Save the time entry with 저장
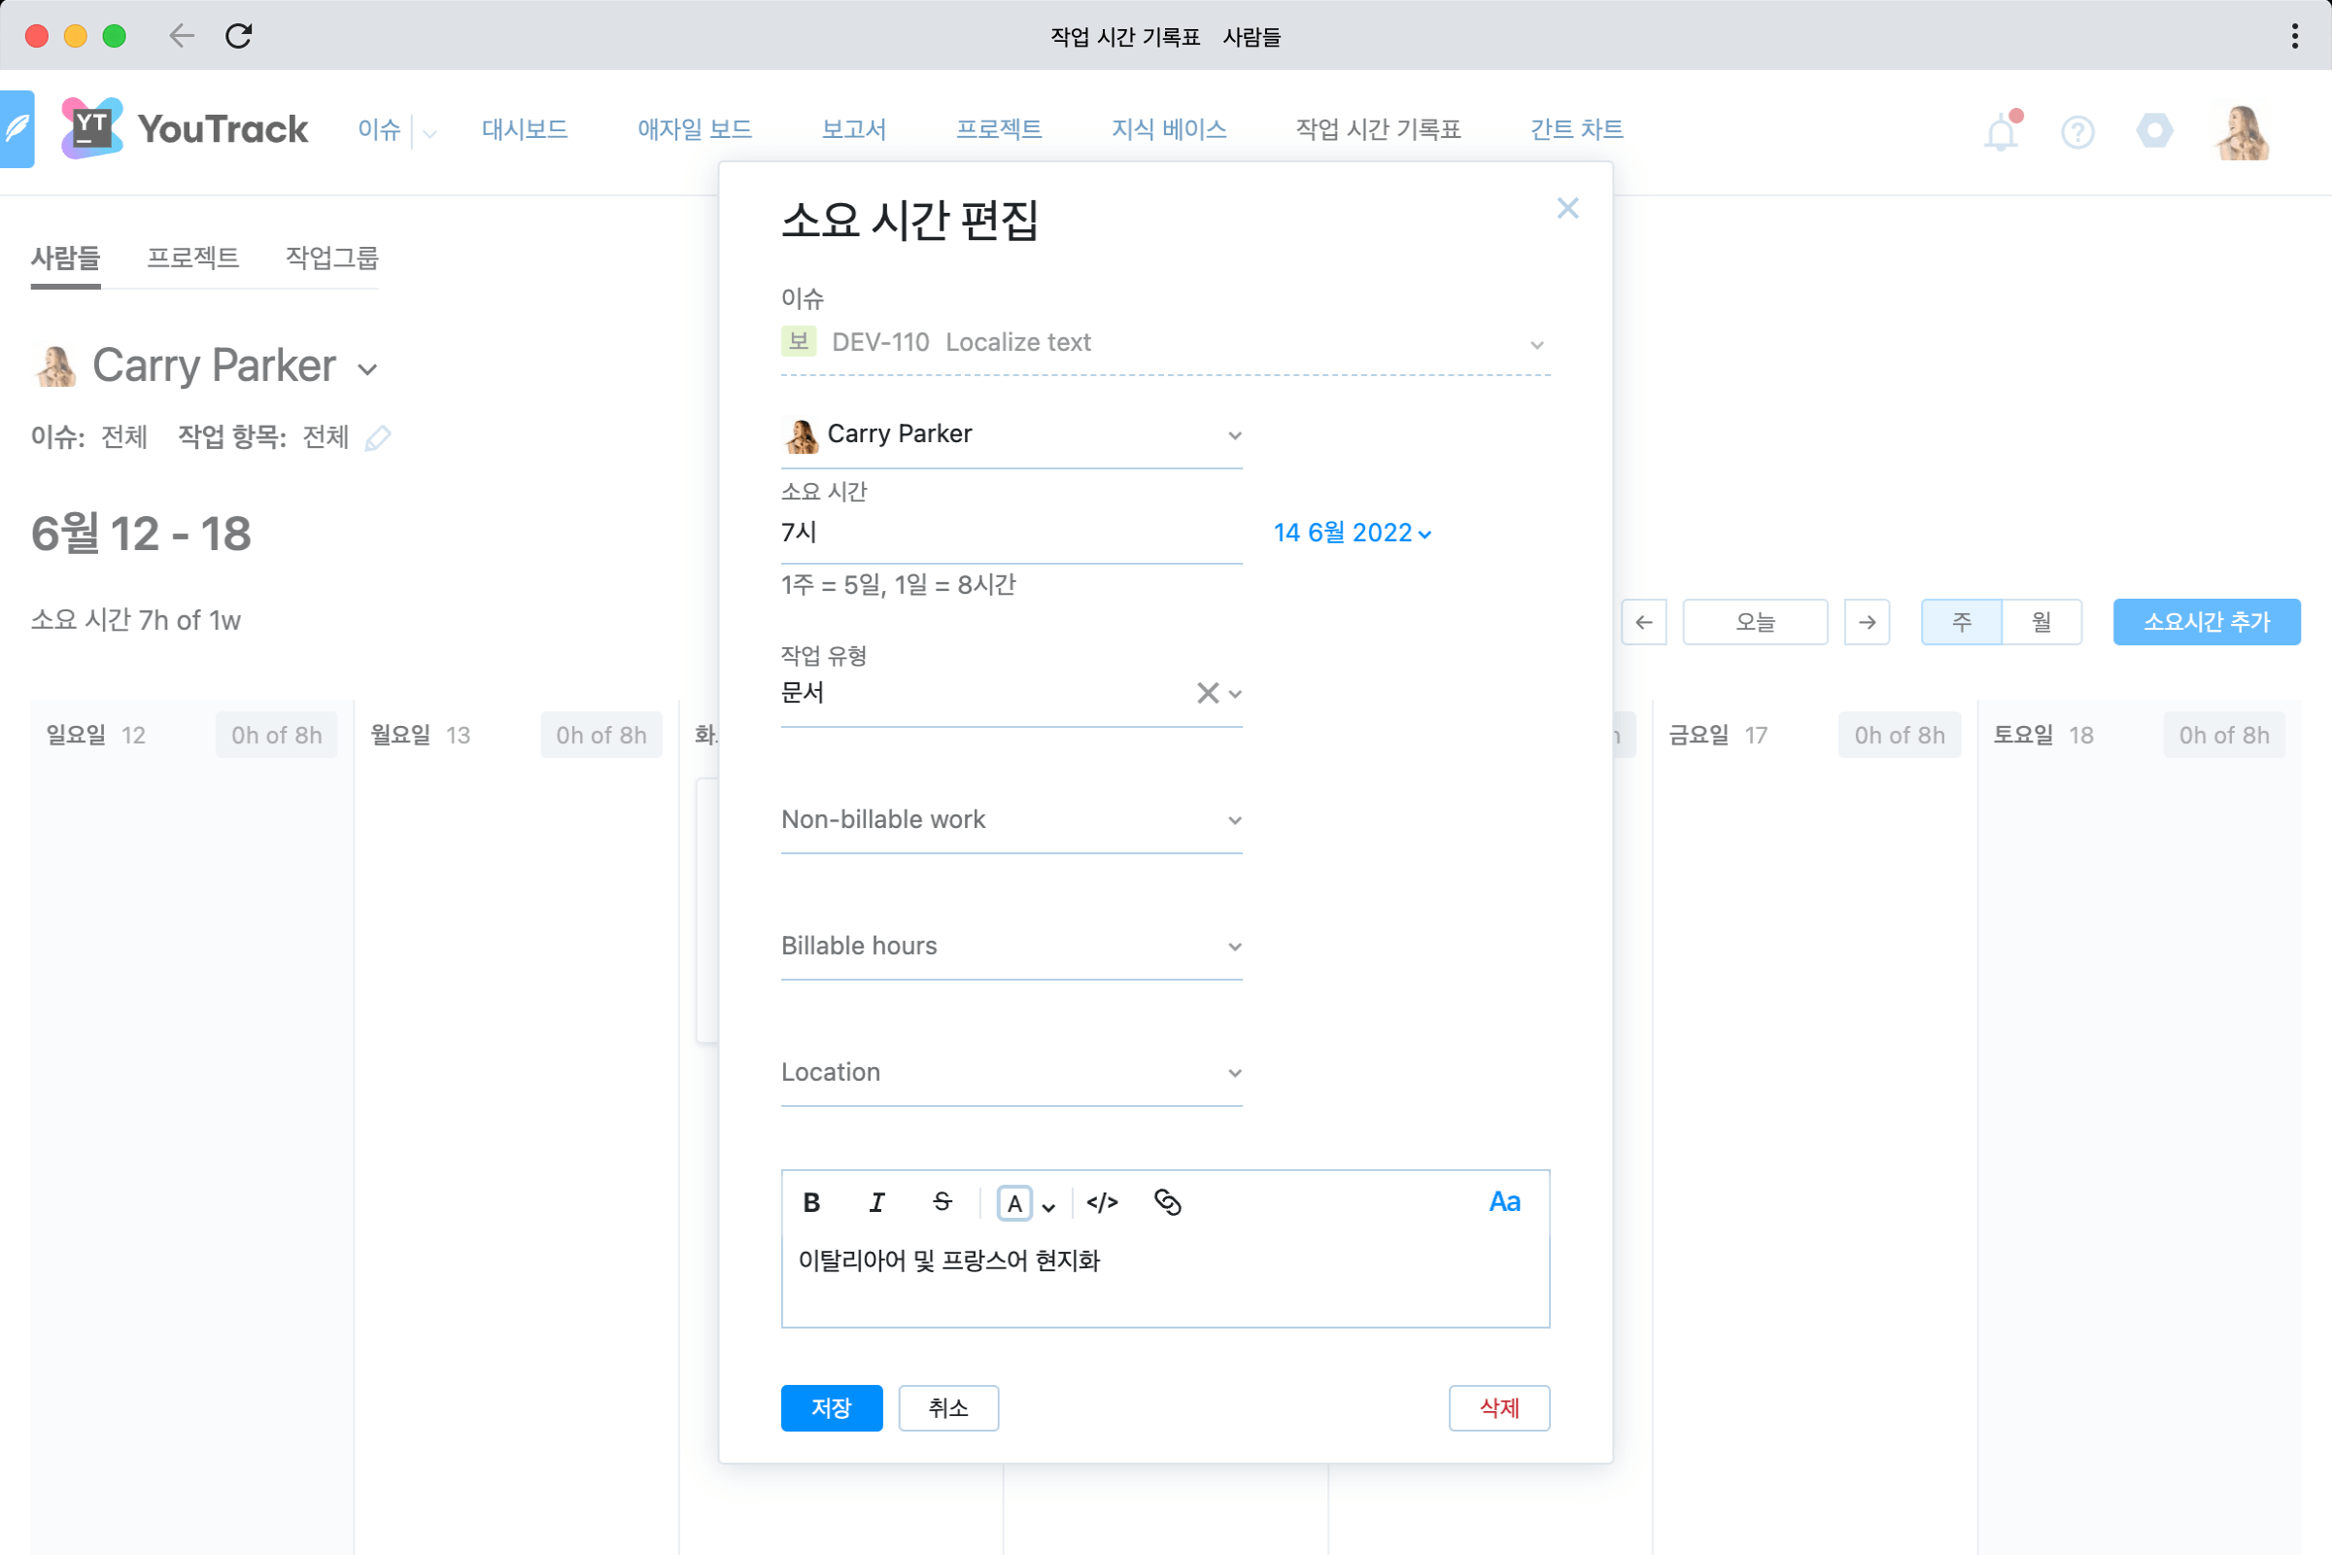Viewport: 2332px width, 1555px height. coord(831,1408)
